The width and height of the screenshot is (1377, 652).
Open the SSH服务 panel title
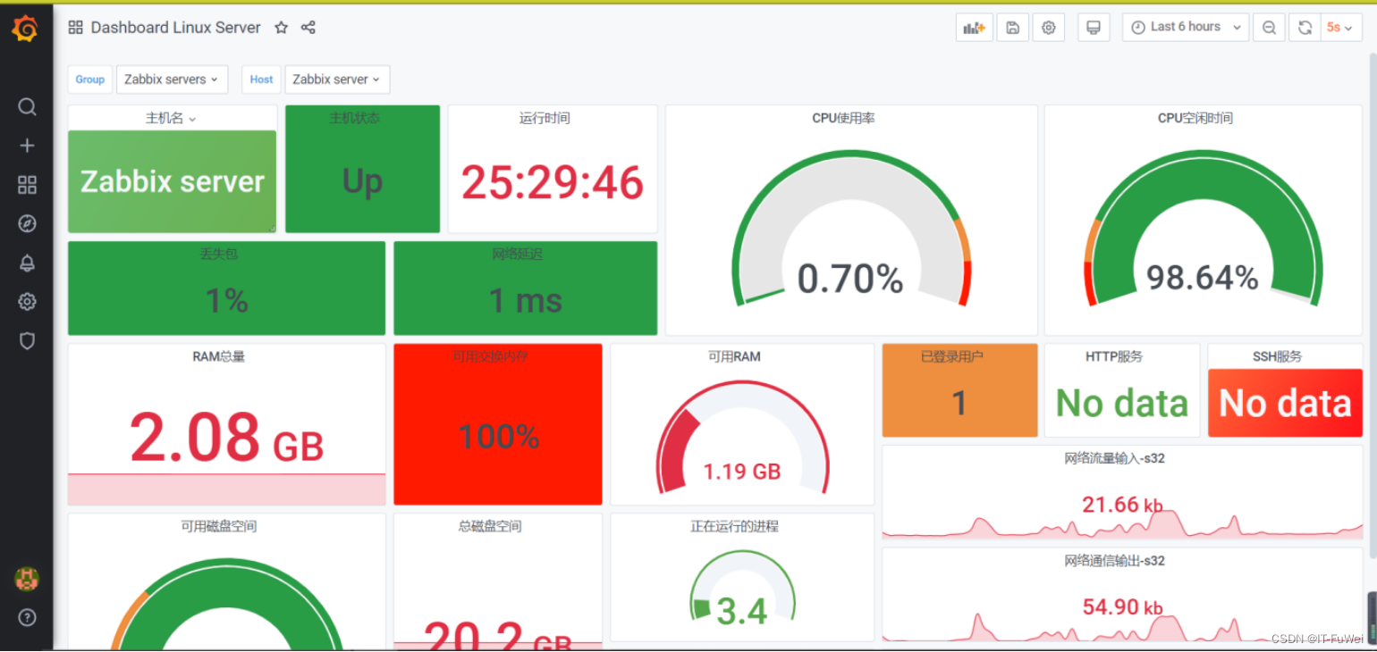point(1277,356)
